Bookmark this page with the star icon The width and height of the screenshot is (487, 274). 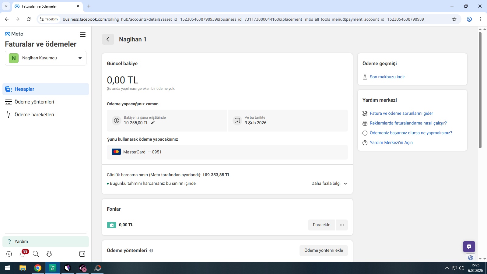[454, 19]
